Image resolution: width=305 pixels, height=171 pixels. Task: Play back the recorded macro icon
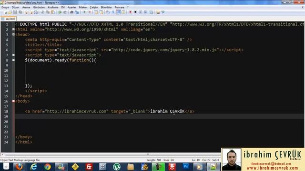pos(141,12)
